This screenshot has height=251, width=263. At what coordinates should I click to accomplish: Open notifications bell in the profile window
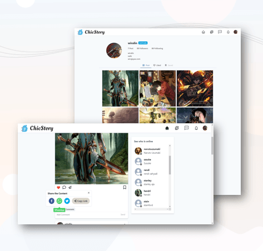click(x=228, y=32)
